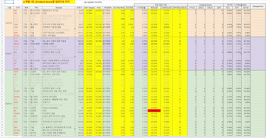
Task: Open the 배당형태 dropdown arrow in the IBM row
Action: pyautogui.click(x=112, y=127)
